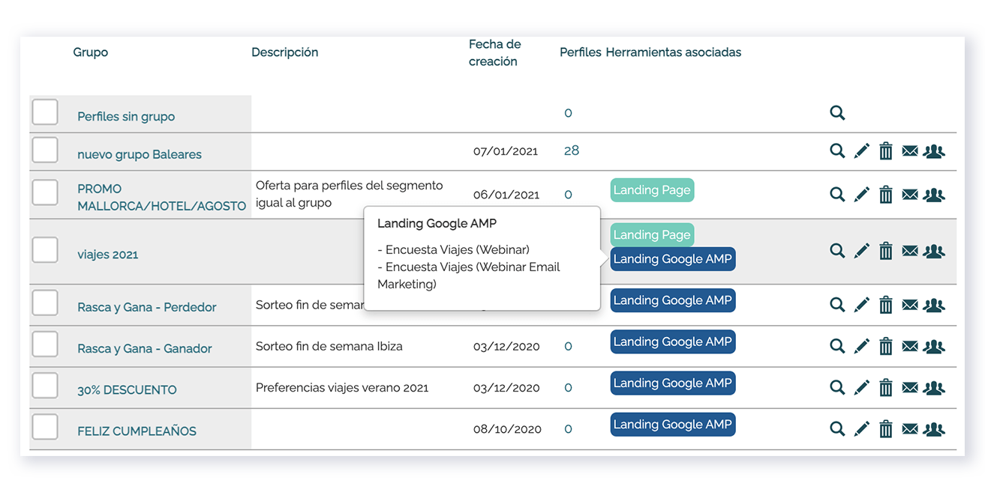Check the PROMO MALLORCA/HOTEL/AGOSTO row box

tap(45, 192)
